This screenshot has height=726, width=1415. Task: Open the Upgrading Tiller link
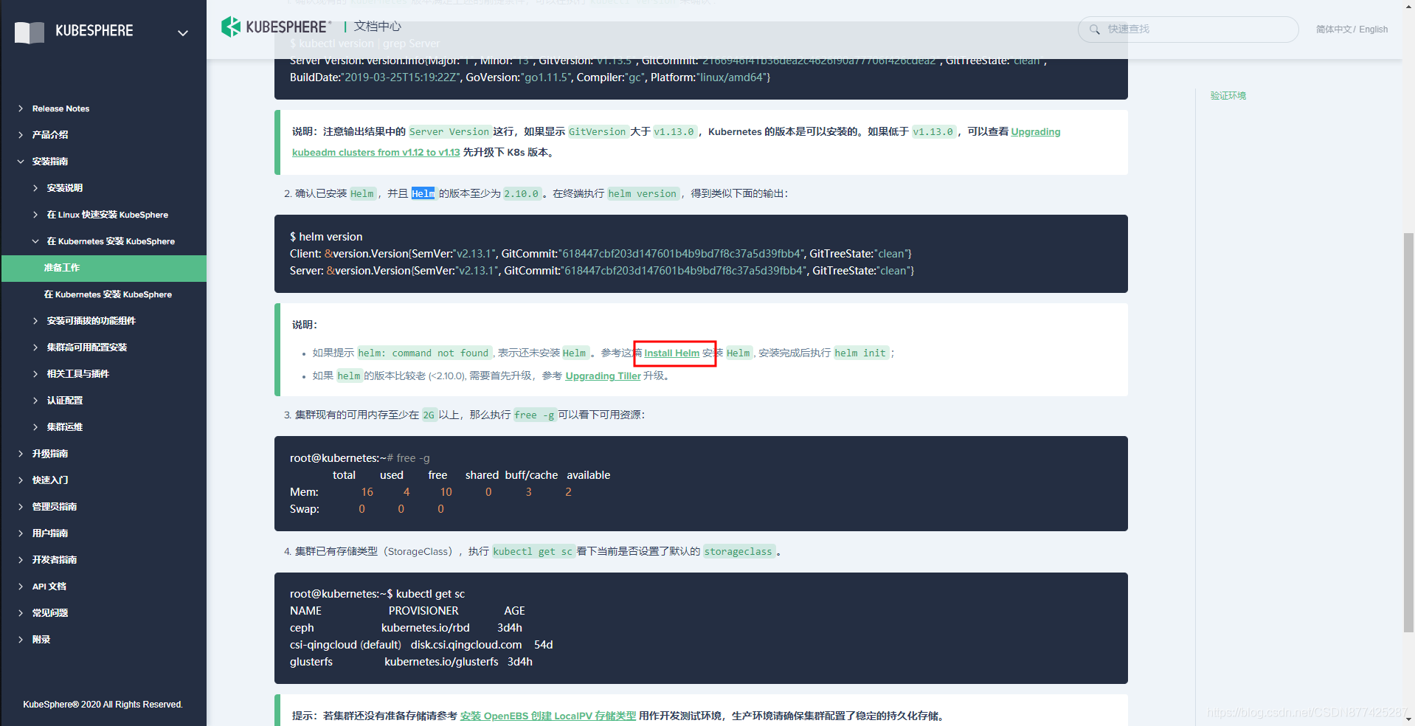(x=603, y=376)
